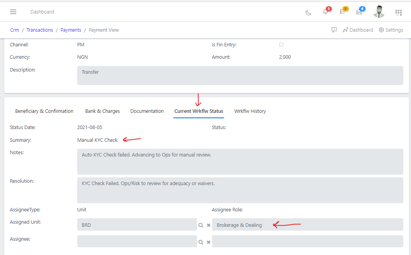The image size is (411, 255).
Task: Clear the BRD Assigned Unit with the X
Action: (x=208, y=224)
